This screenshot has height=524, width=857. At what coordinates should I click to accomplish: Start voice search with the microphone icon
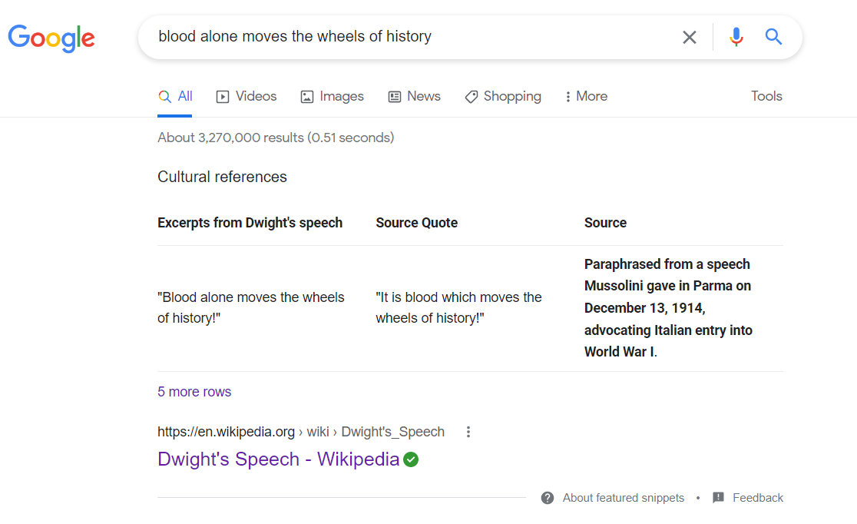[736, 37]
